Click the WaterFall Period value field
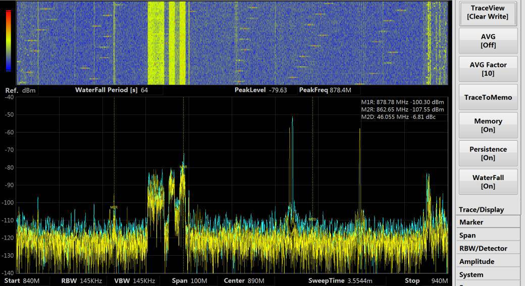 151,90
